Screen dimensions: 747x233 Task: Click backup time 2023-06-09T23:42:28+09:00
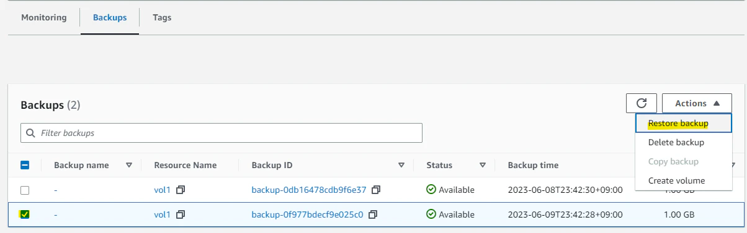coord(565,214)
